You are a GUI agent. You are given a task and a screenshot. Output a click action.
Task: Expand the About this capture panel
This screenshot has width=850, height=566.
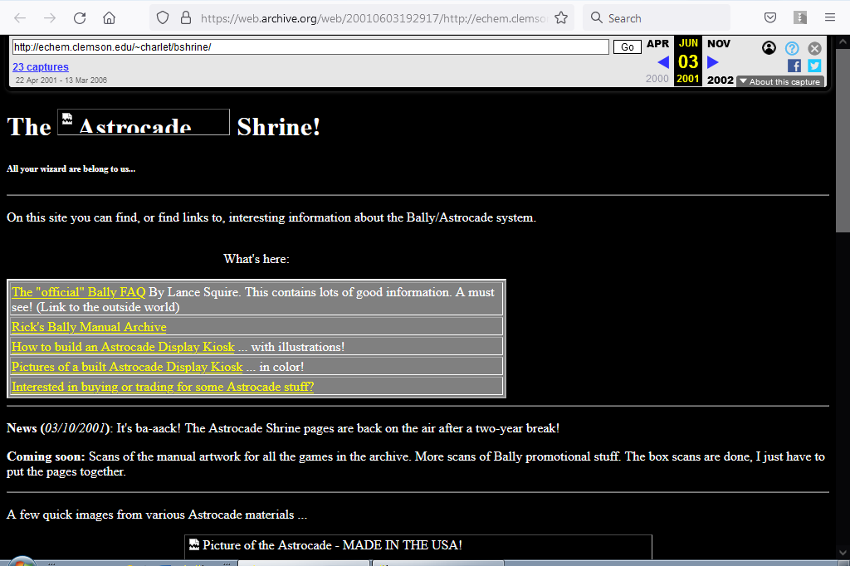coord(780,81)
